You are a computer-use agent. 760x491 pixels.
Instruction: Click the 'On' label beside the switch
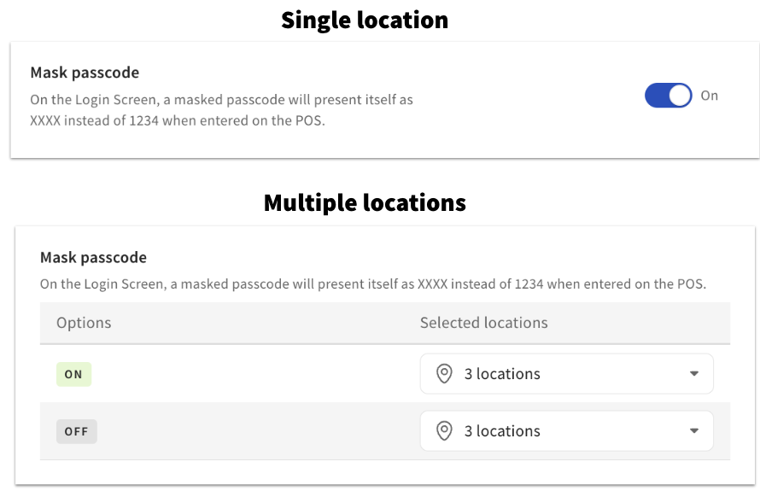(x=710, y=96)
